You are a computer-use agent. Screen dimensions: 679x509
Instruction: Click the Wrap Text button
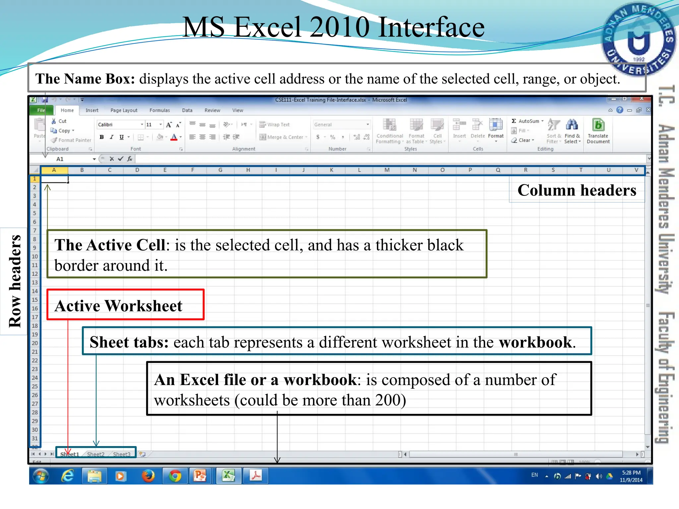(x=274, y=125)
